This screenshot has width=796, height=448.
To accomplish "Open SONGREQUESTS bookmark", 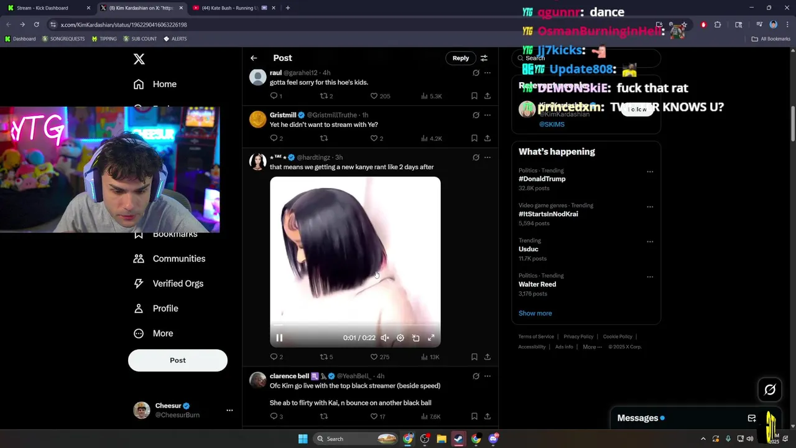I will (63, 39).
